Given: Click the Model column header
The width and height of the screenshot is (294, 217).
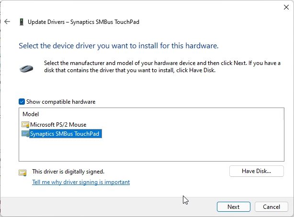Looking at the screenshot, I should [x=31, y=114].
